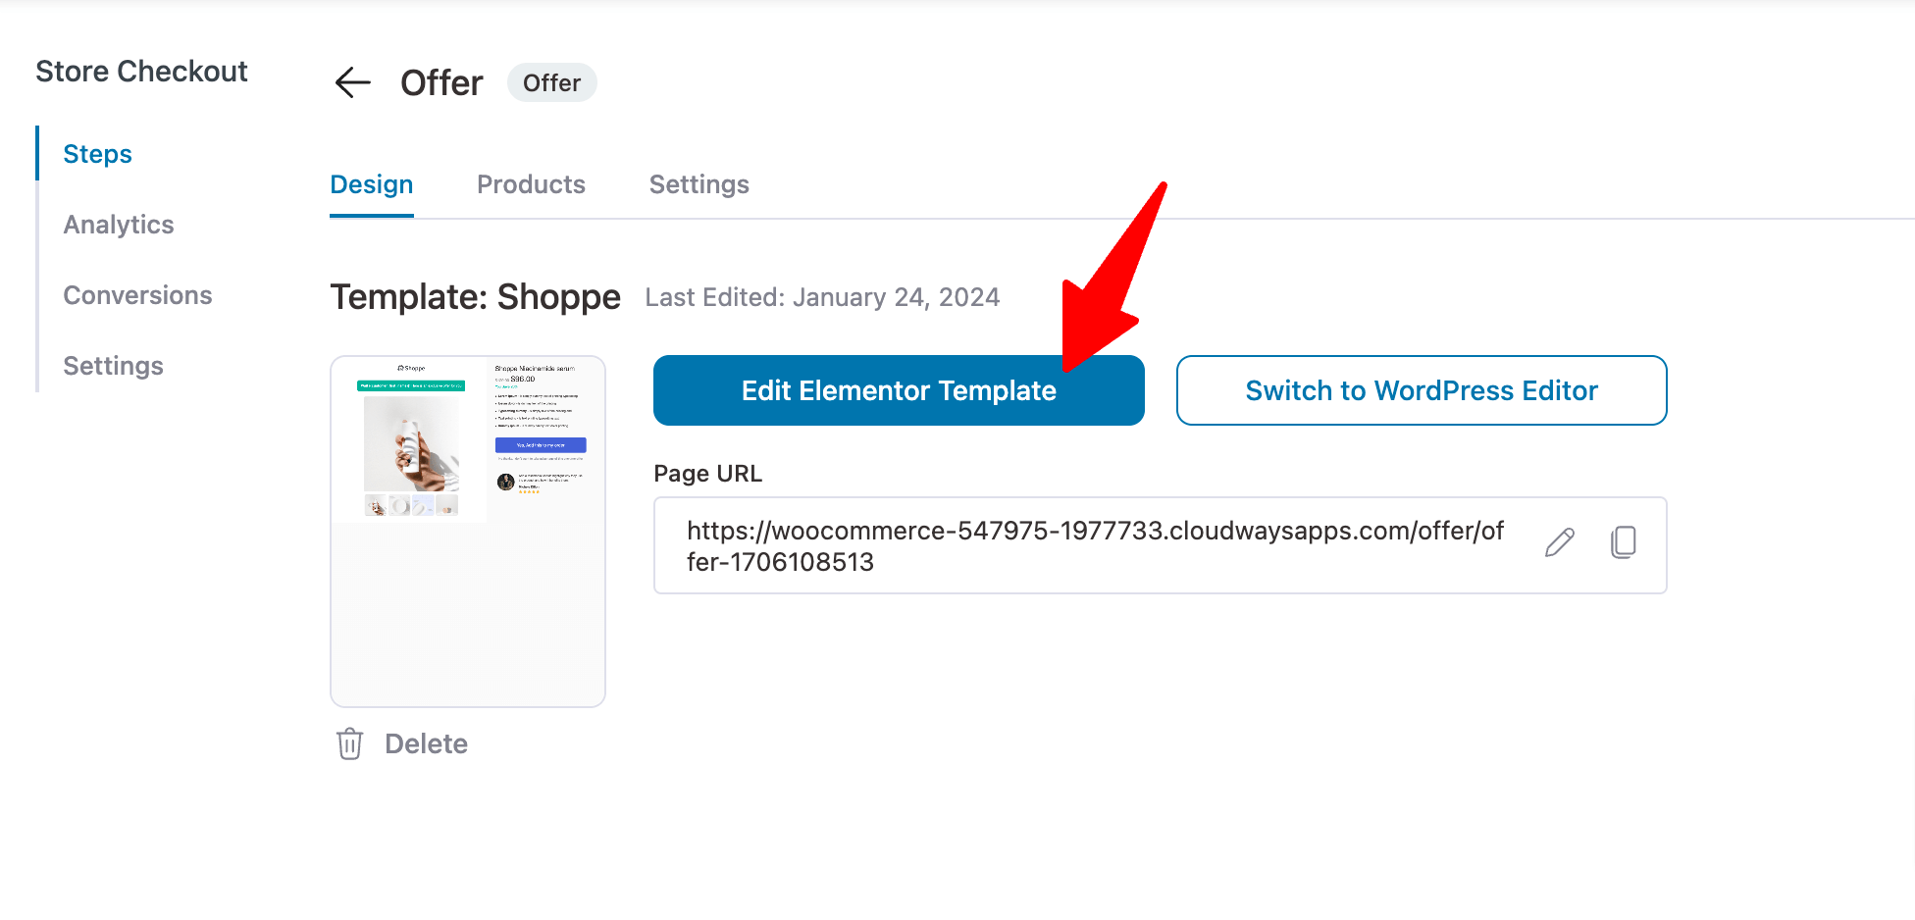
Task: Select the Delete option below the thumbnail
Action: click(426, 743)
